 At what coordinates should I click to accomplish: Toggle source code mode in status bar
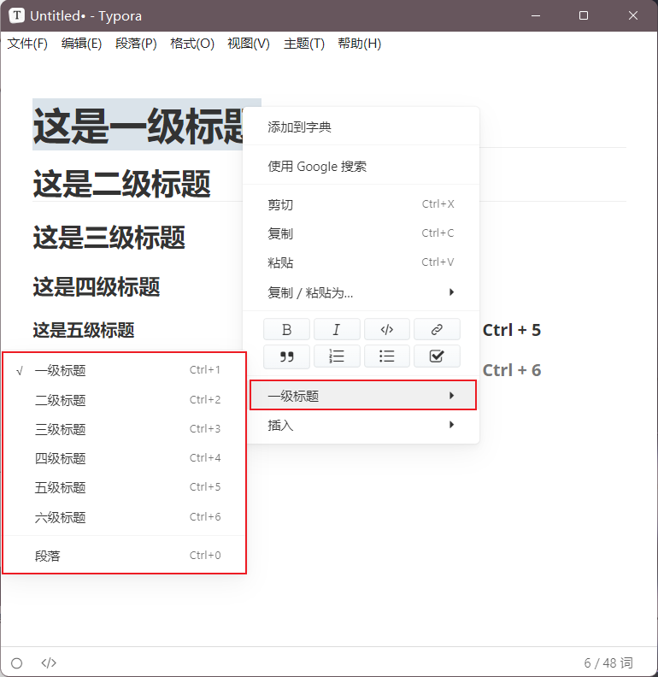(x=49, y=662)
